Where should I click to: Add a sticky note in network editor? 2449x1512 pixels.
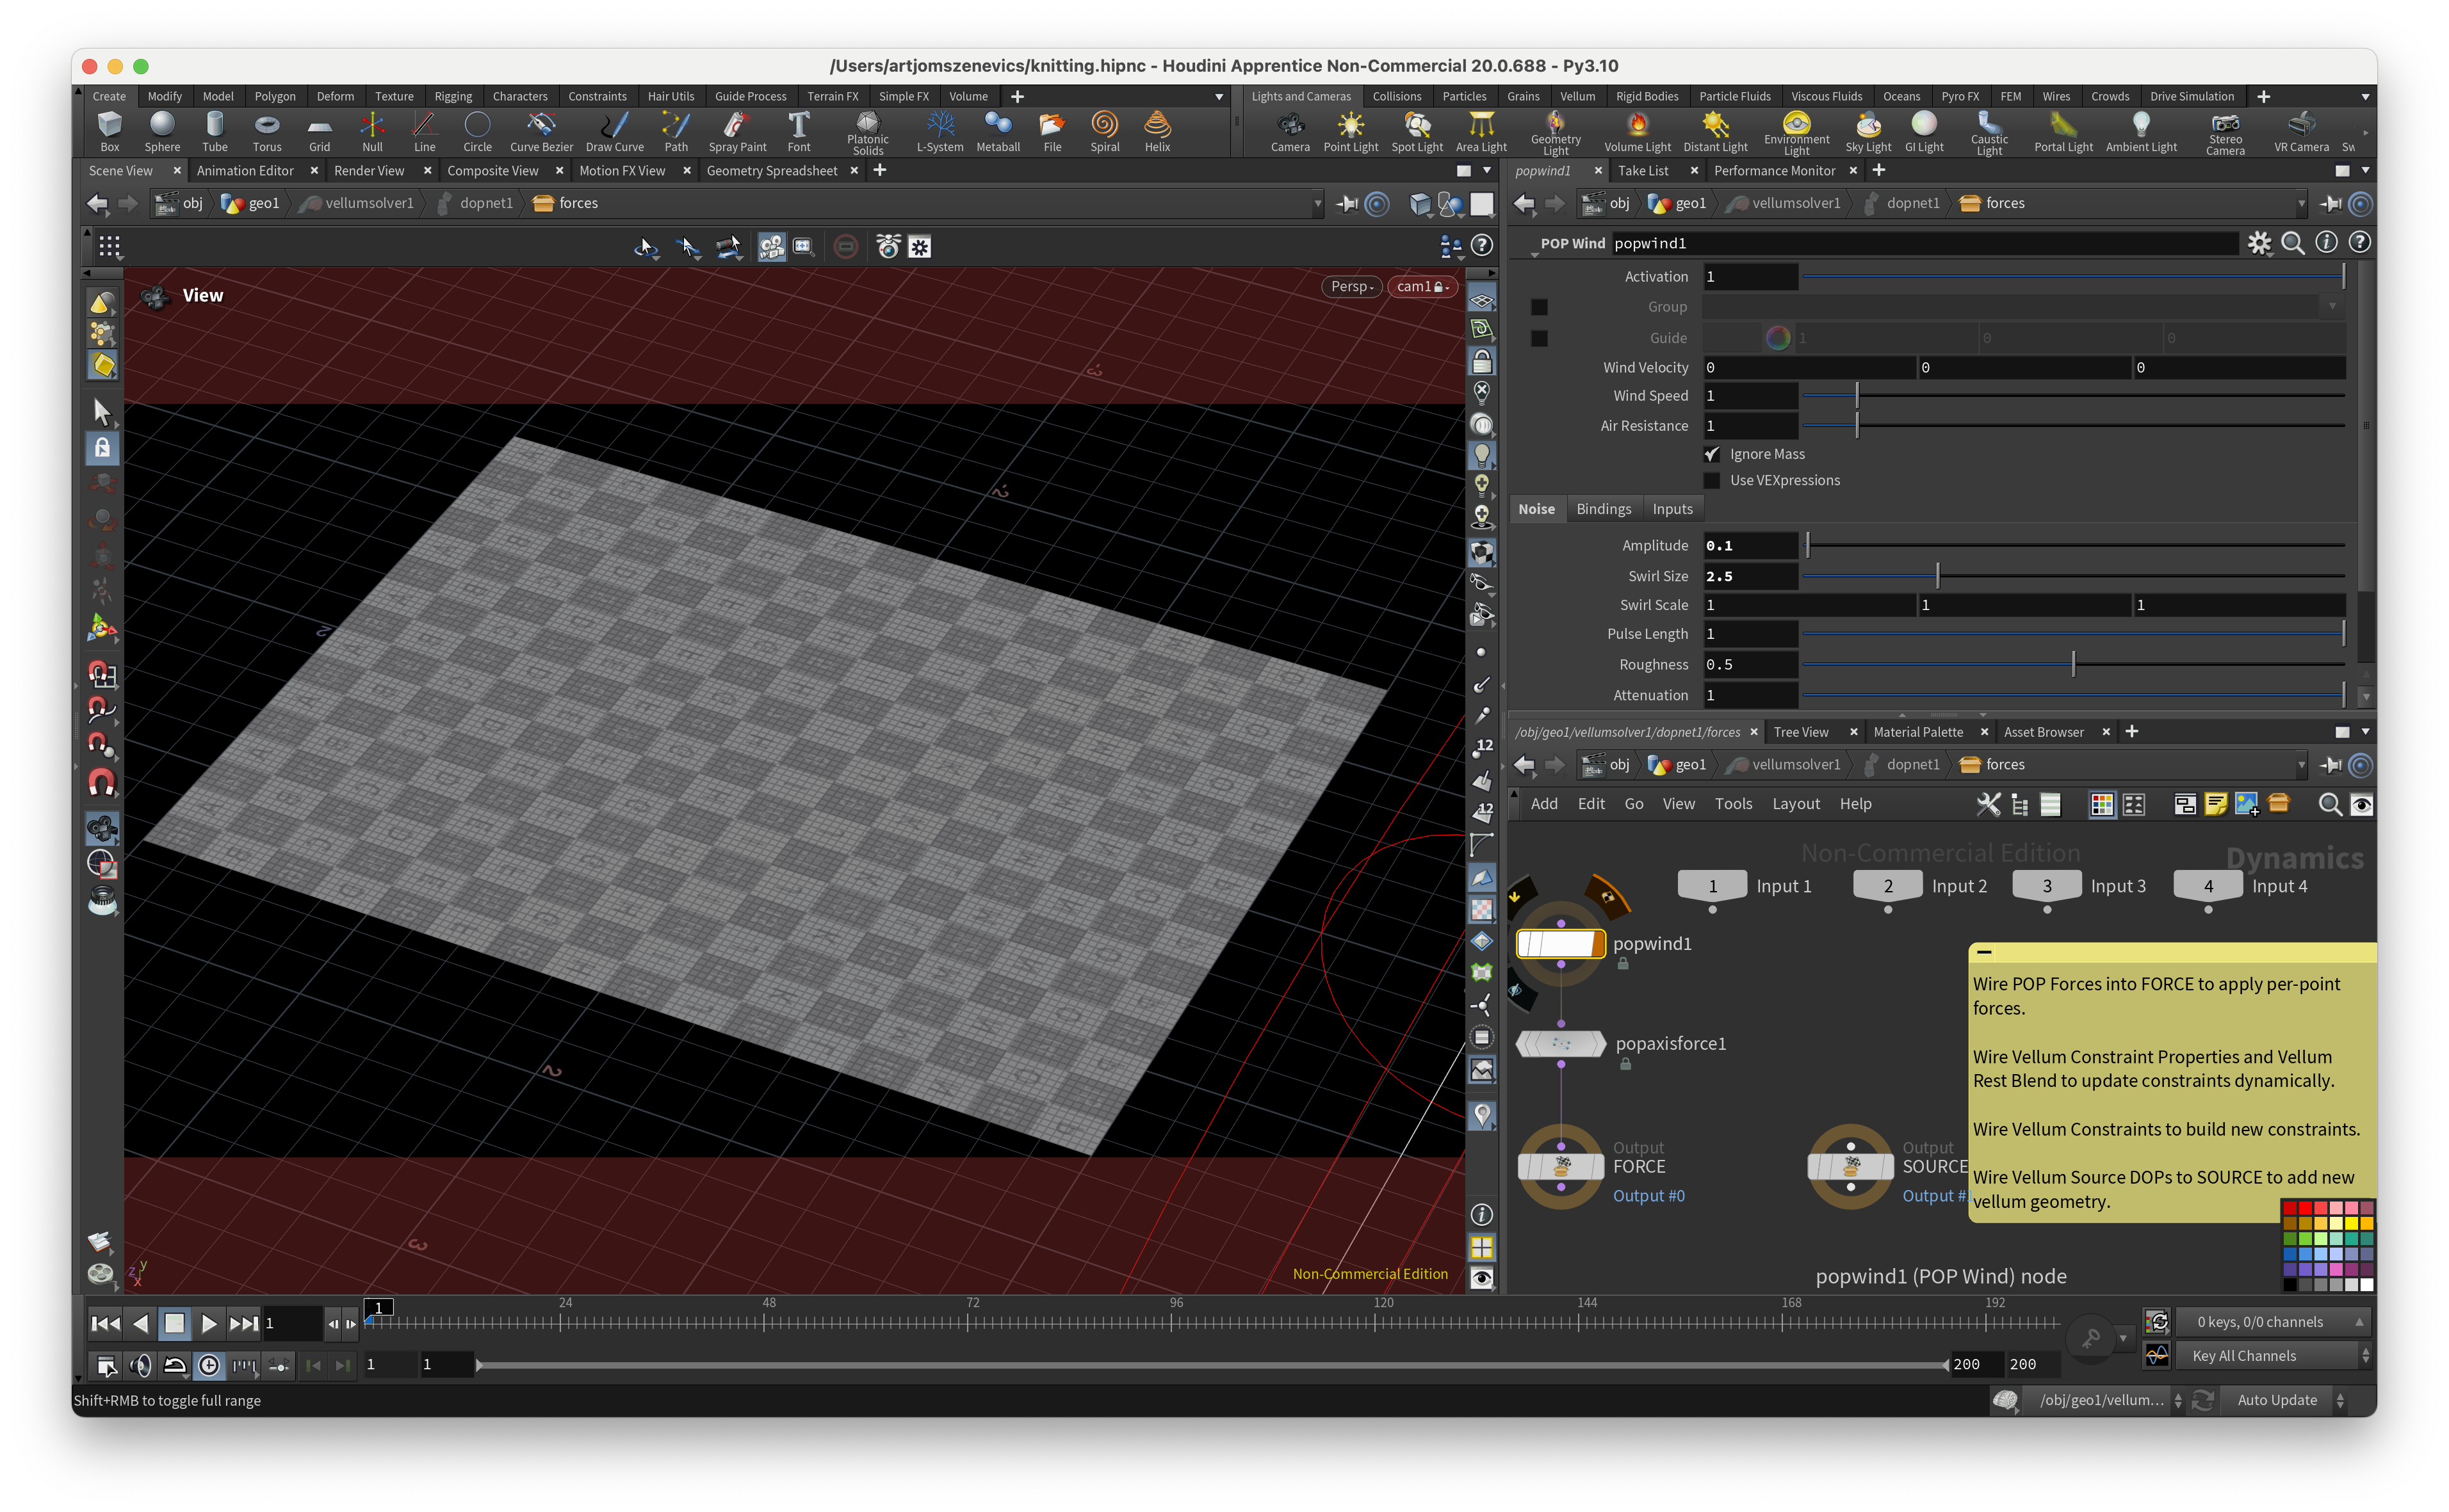[x=2215, y=804]
